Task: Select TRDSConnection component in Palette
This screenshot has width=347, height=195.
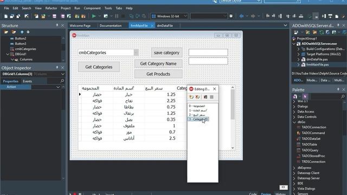Action: point(313,161)
